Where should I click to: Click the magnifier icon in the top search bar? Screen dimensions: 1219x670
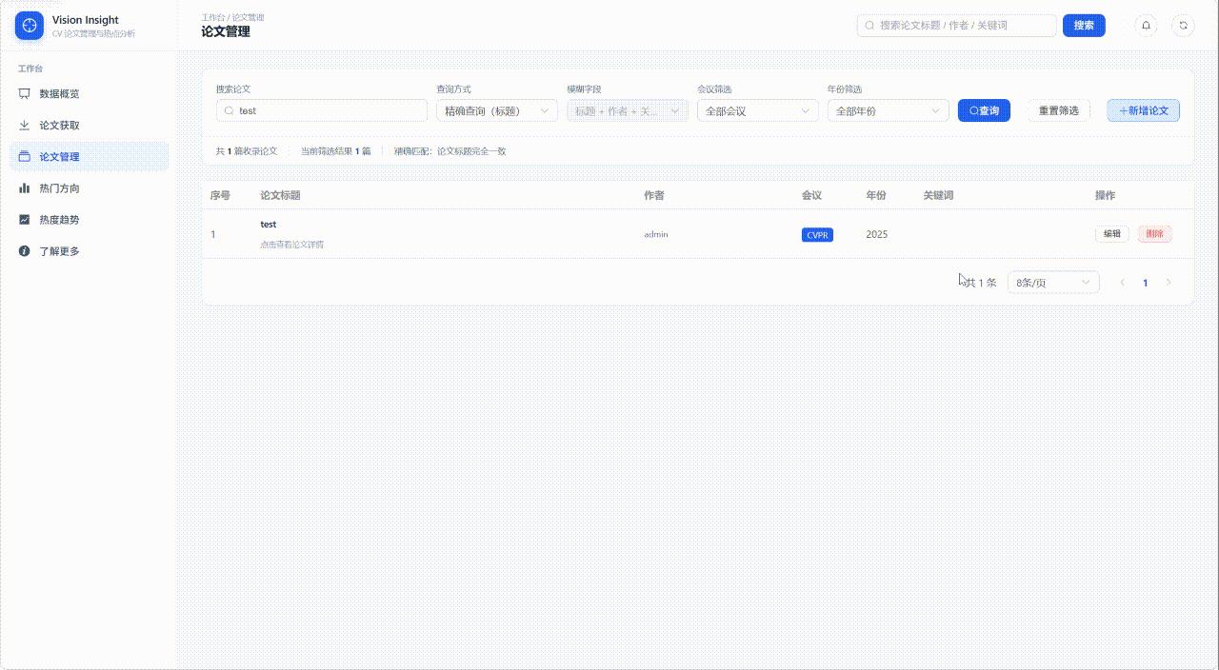(x=869, y=26)
